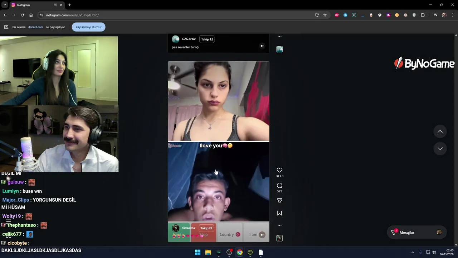Follow 626.arsiv with Takip Et button
Image resolution: width=458 pixels, height=258 pixels.
(x=207, y=39)
